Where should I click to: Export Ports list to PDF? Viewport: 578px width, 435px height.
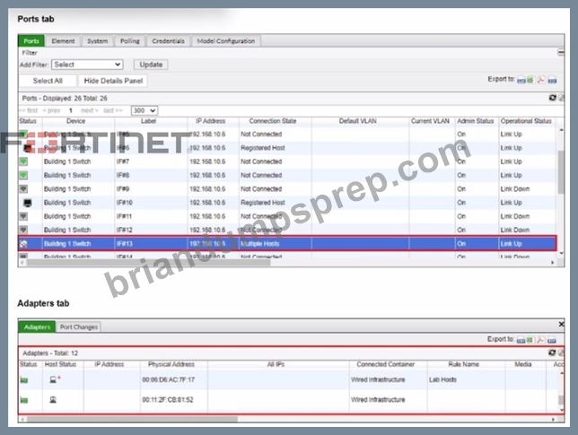(x=541, y=80)
